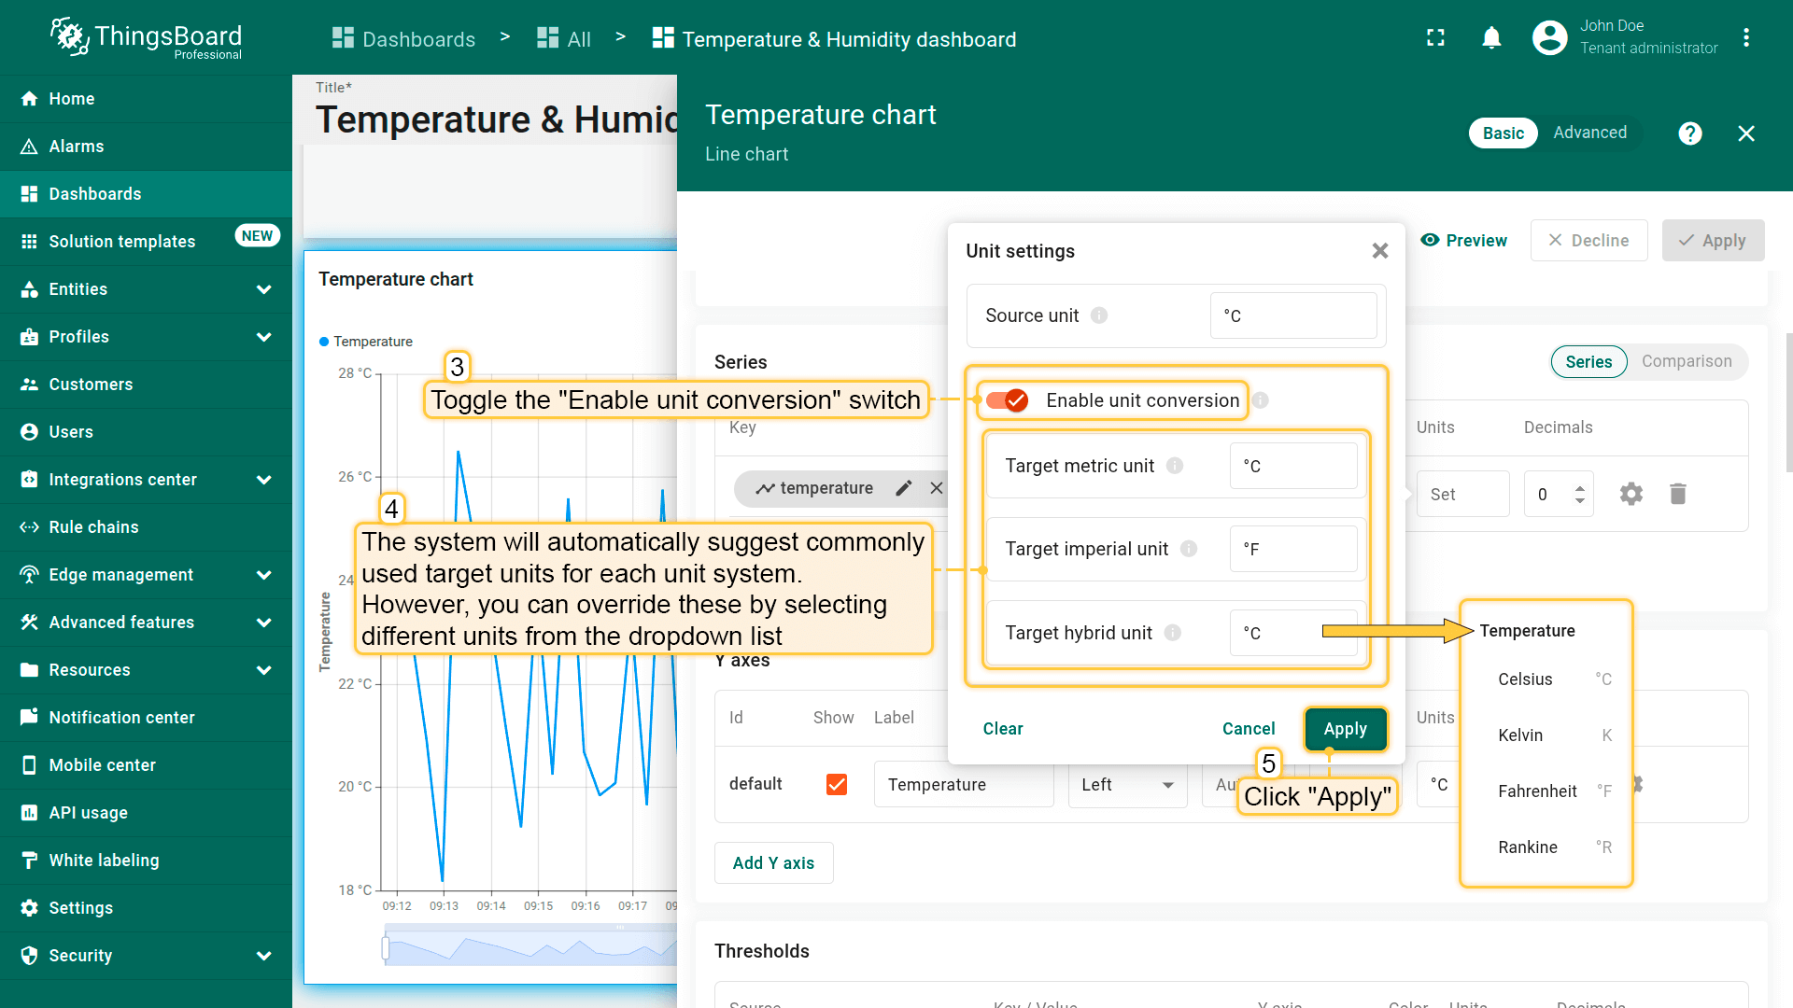The width and height of the screenshot is (1793, 1008).
Task: Select Fahrenheit from the Temperature list
Action: pyautogui.click(x=1537, y=791)
